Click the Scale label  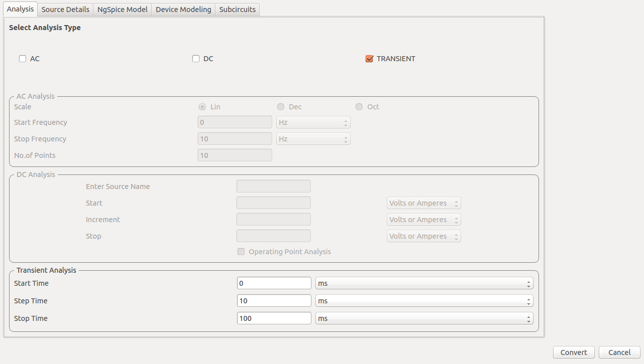23,107
